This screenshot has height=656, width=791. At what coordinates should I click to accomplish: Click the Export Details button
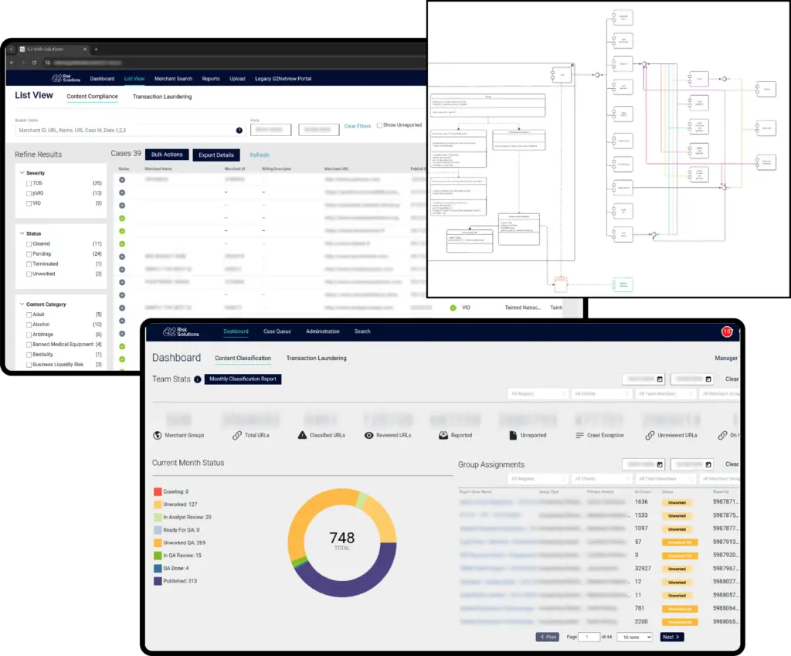click(216, 155)
